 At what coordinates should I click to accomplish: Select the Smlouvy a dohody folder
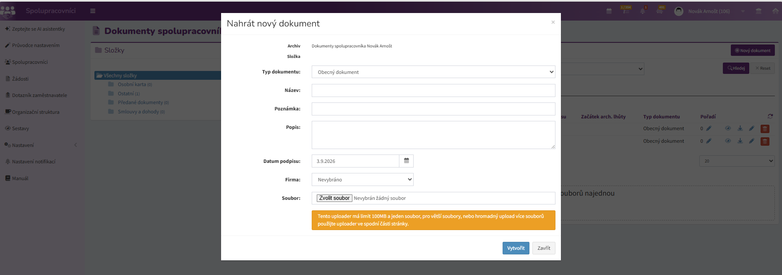tap(138, 112)
